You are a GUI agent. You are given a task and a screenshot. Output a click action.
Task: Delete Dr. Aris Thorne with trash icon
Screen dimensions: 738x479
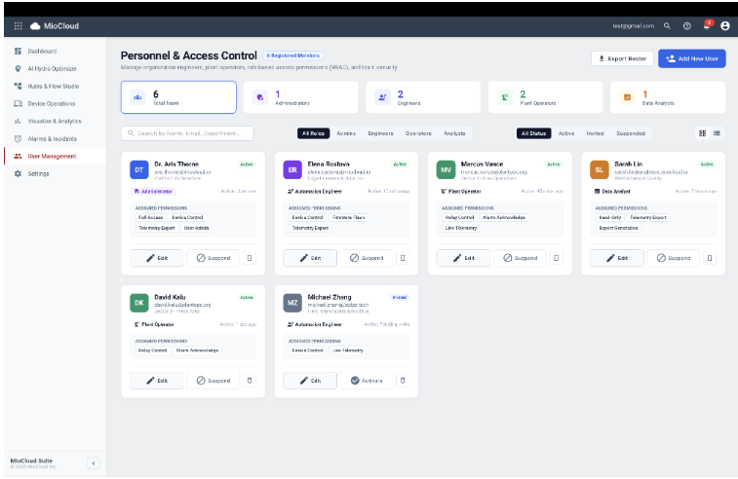coord(250,258)
